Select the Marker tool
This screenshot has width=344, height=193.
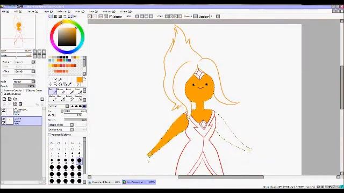tap(52, 98)
